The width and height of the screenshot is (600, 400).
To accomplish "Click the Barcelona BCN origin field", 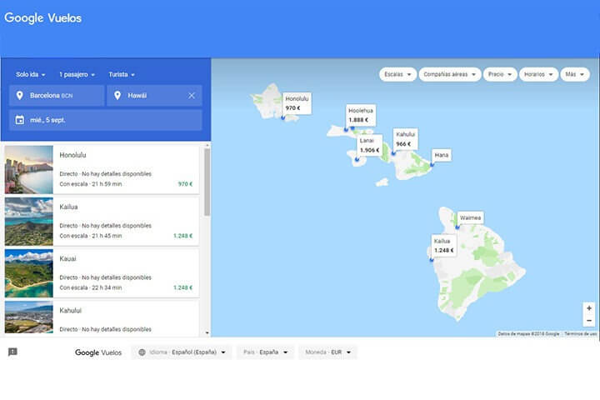I will pos(57,95).
